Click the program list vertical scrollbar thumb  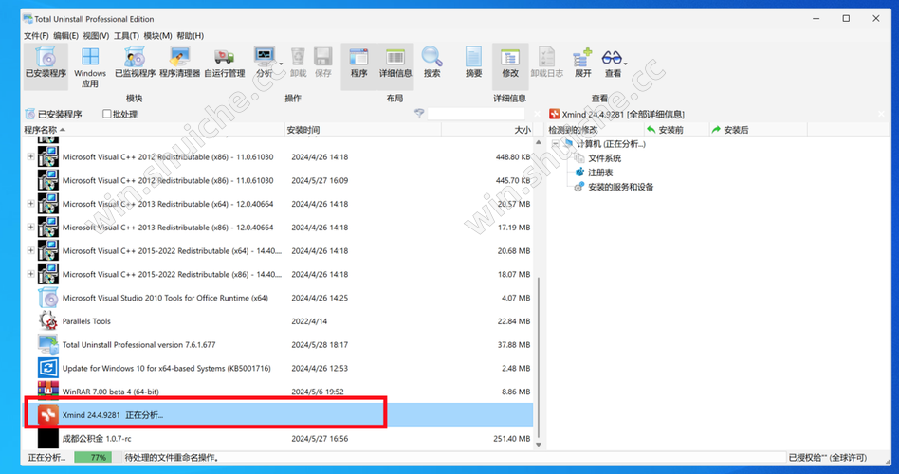click(539, 355)
